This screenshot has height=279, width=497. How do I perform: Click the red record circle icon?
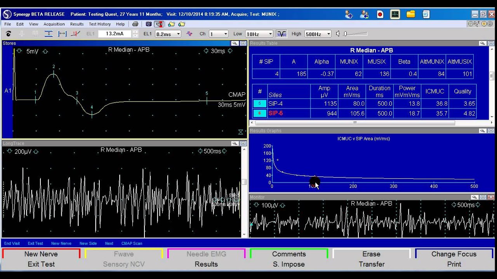click(x=380, y=14)
